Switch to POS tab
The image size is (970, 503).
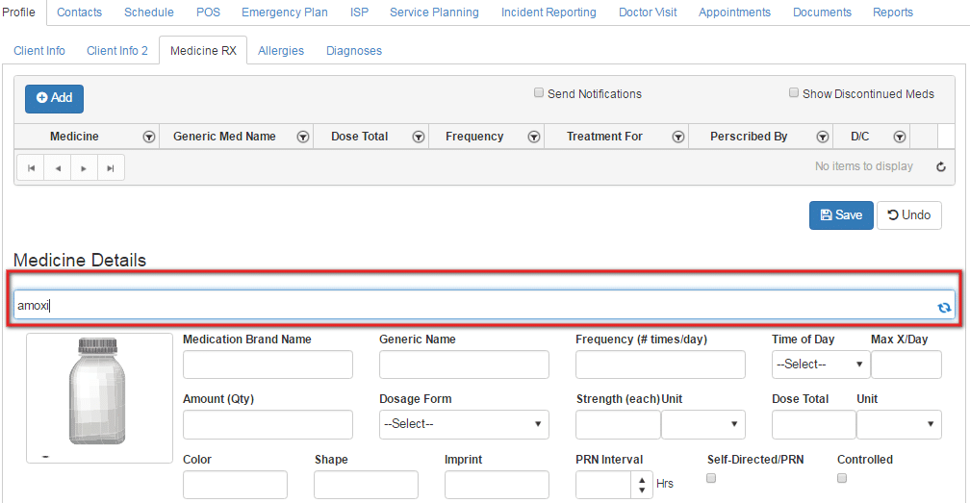coord(208,13)
